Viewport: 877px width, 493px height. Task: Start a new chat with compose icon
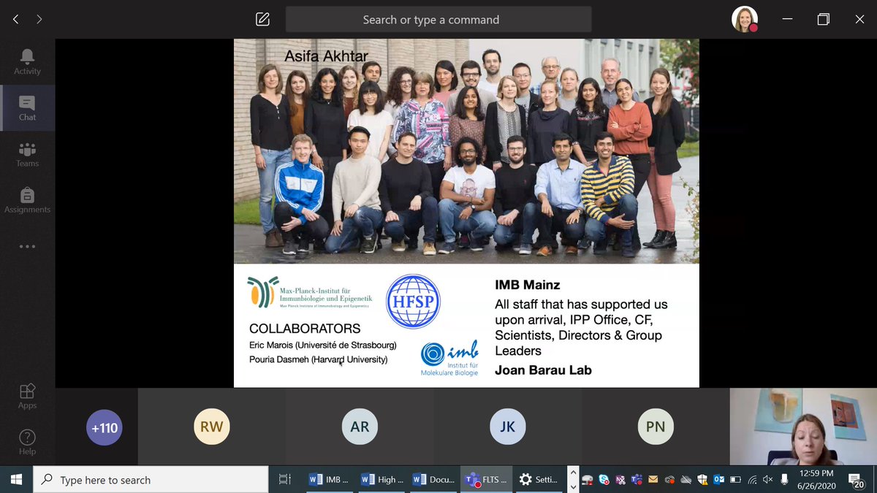(x=263, y=20)
